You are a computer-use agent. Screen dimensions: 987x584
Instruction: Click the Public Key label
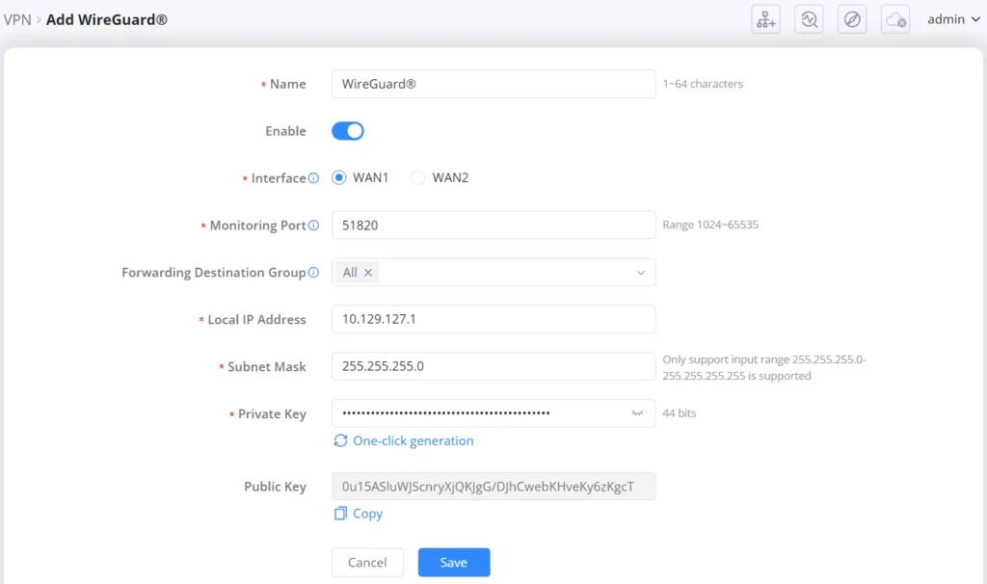pos(275,487)
